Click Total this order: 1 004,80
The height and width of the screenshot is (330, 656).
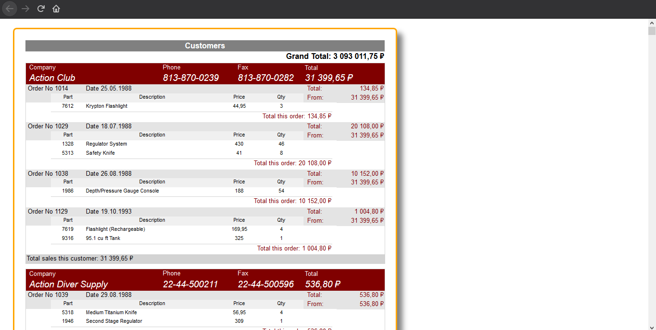pos(294,248)
